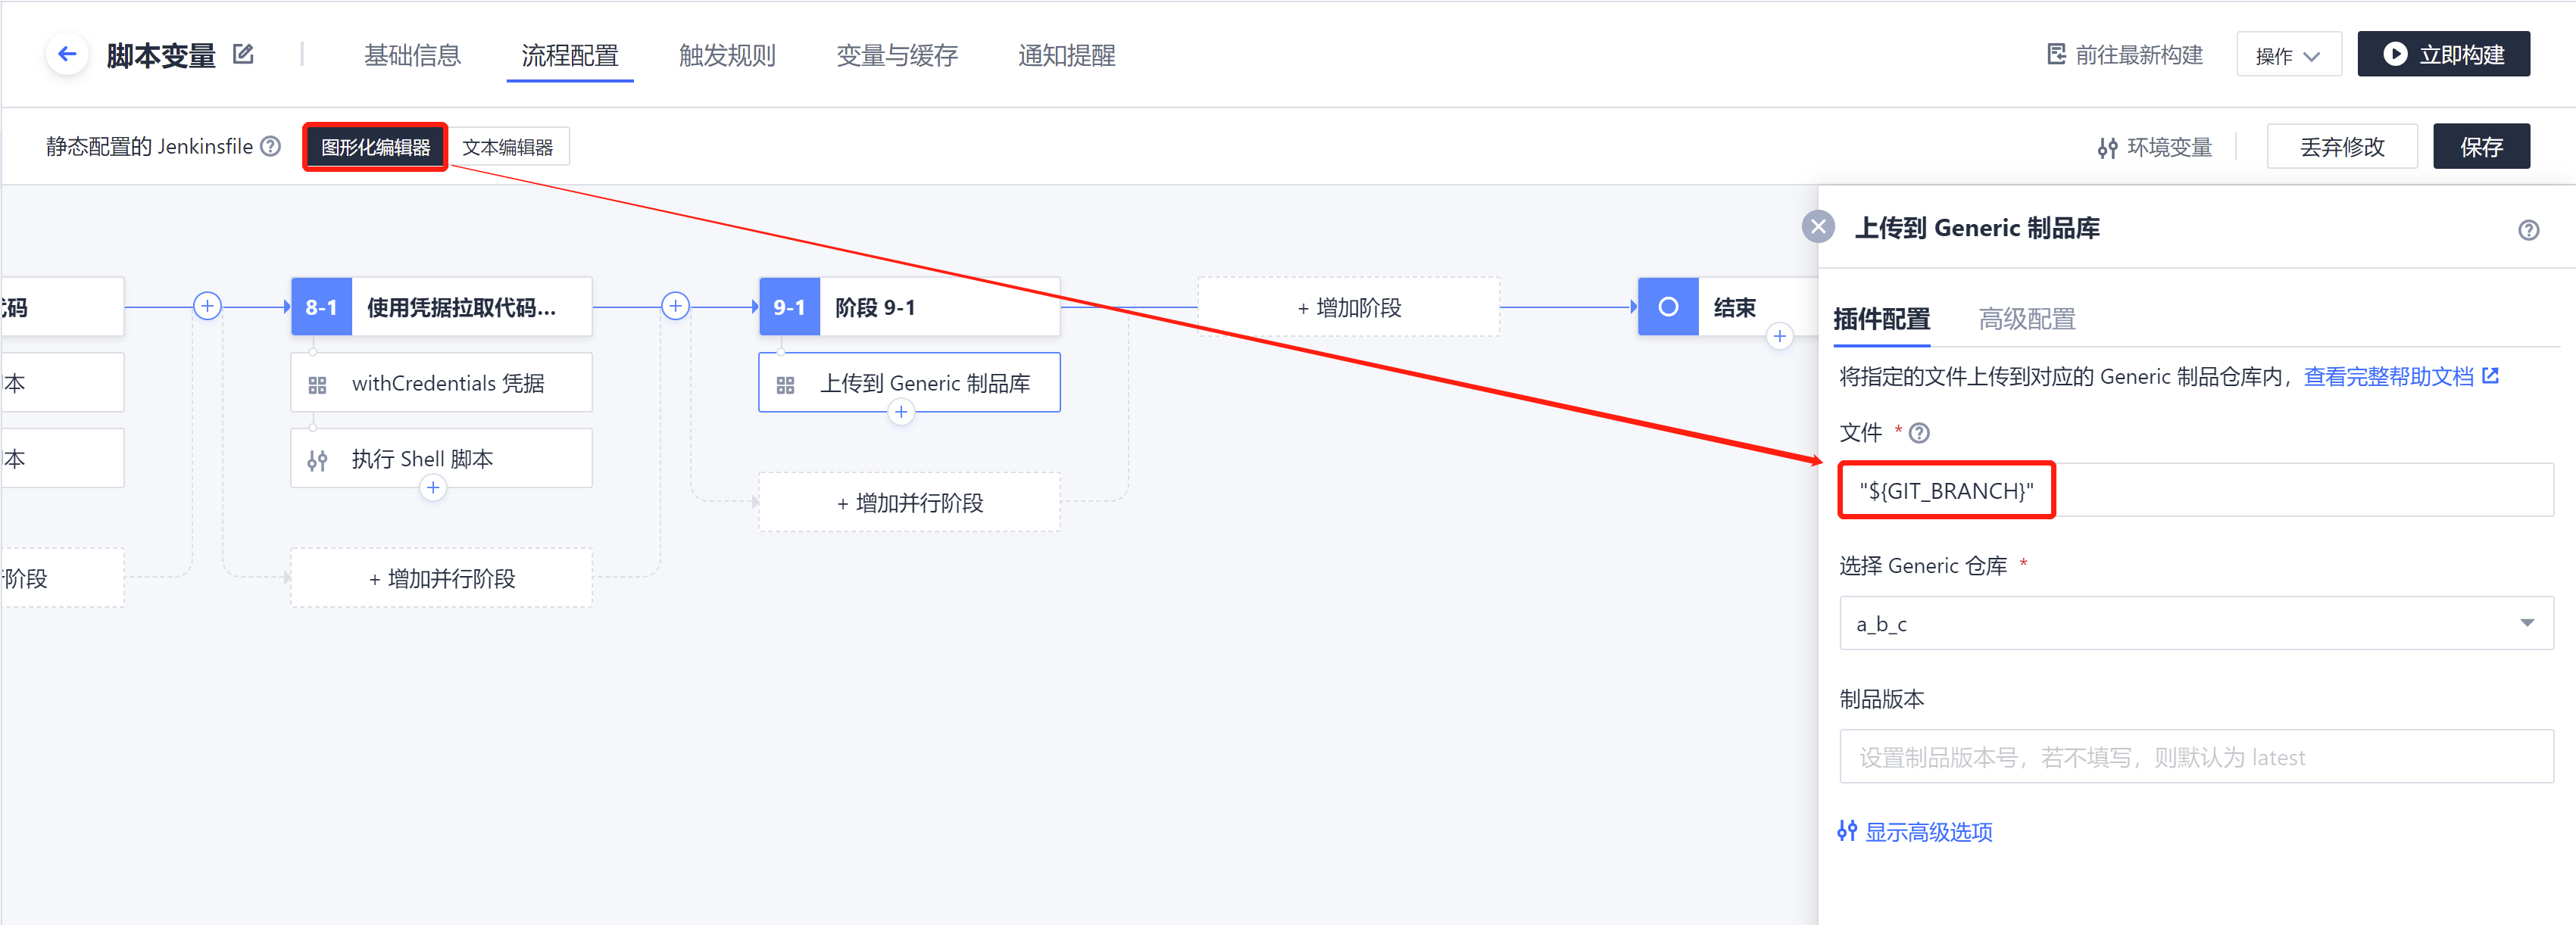Add stage via plus before stage 8-1

(x=207, y=306)
